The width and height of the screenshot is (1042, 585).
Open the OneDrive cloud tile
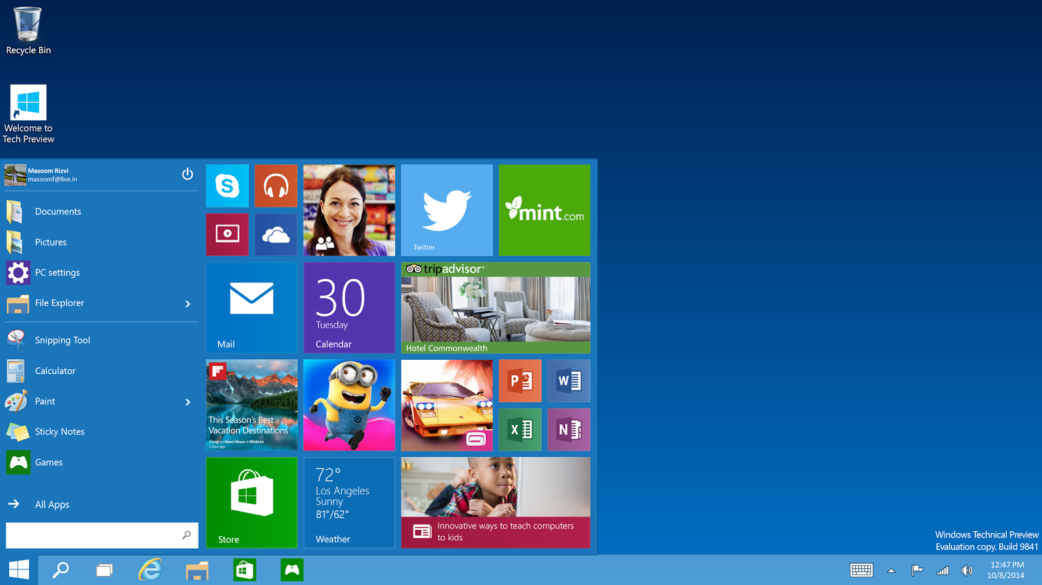pos(276,234)
